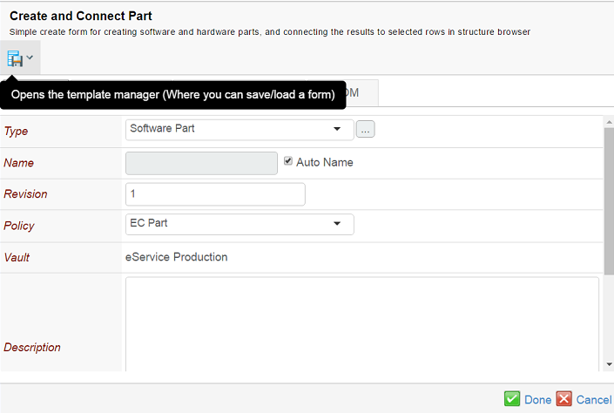The width and height of the screenshot is (614, 413).
Task: Click the greyed-out Name field
Action: pos(201,163)
